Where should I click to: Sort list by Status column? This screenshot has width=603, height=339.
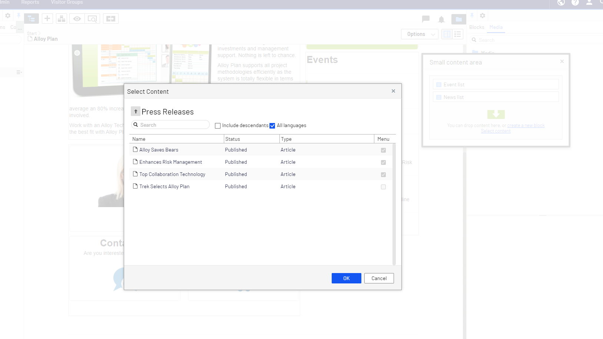point(252,139)
